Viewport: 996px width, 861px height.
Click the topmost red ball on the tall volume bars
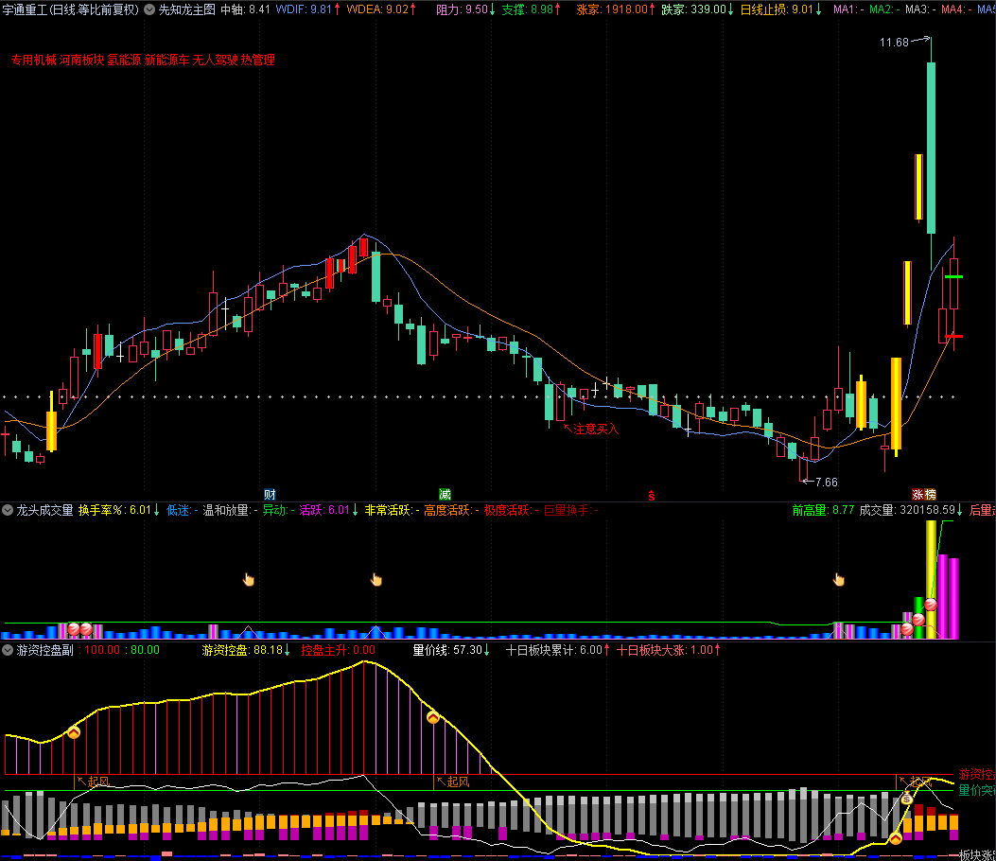[x=931, y=605]
